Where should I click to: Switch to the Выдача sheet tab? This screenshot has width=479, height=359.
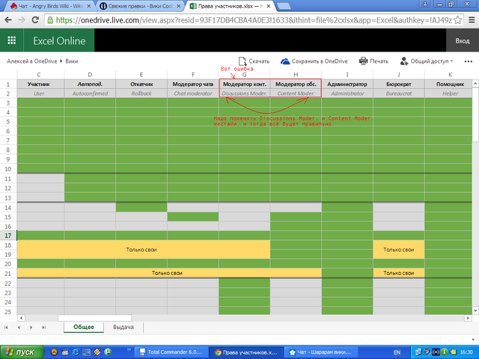123,327
